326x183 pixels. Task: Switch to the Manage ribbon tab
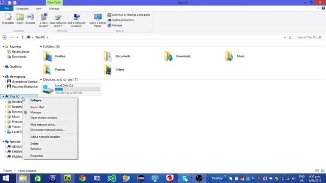click(x=54, y=9)
